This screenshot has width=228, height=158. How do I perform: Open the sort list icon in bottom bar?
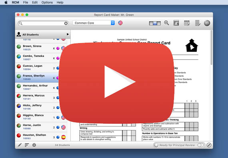27,145
